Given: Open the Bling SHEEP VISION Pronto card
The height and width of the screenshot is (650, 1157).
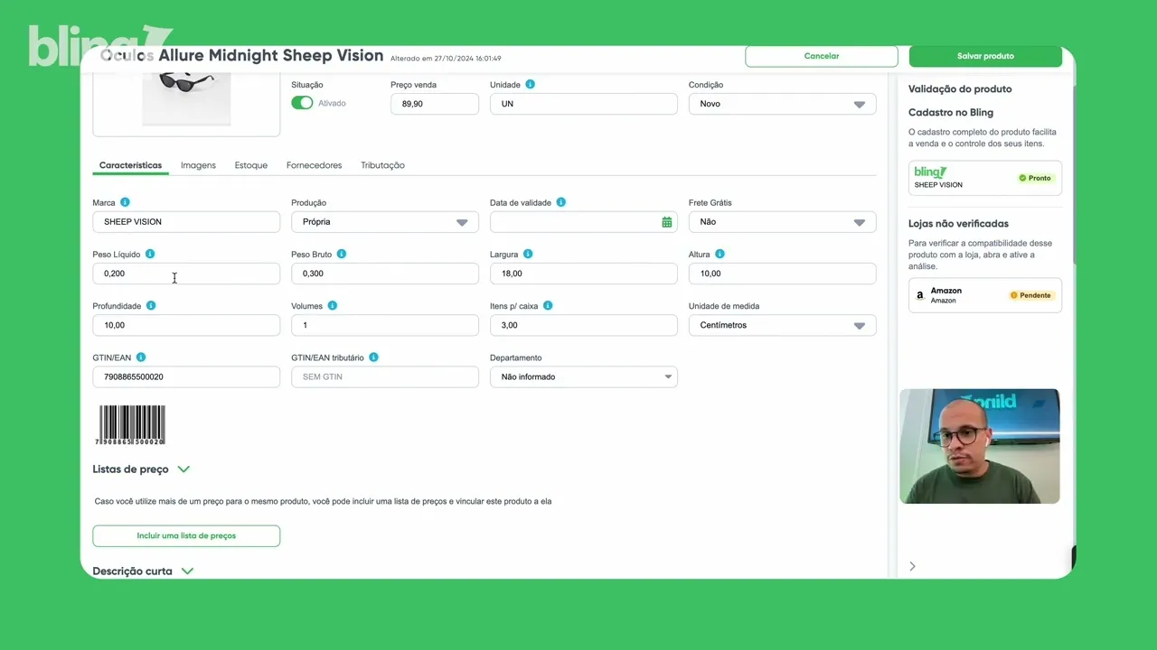Looking at the screenshot, I should [x=985, y=178].
